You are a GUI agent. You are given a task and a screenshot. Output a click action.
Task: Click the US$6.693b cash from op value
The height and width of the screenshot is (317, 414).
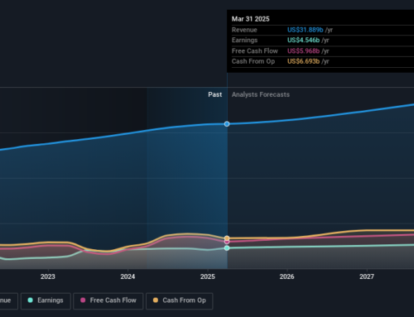coord(303,61)
